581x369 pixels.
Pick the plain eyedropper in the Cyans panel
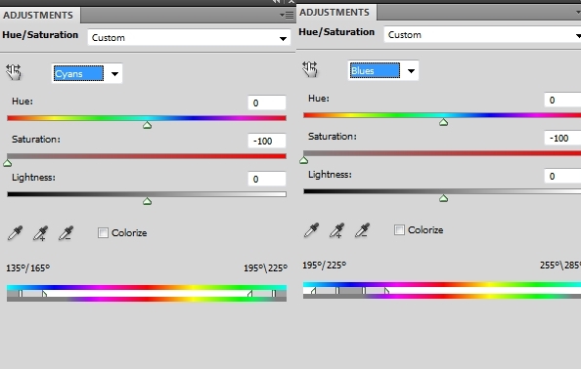15,233
